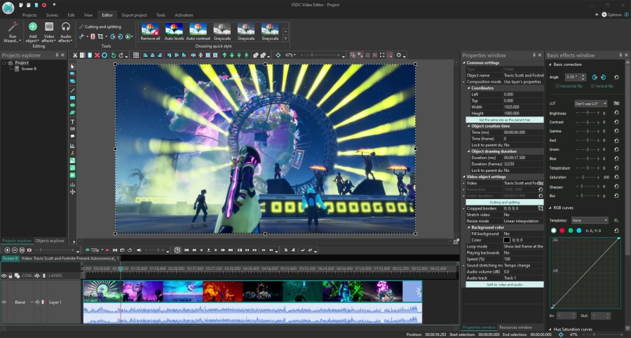Viewport: 631px width, 338px height.
Task: Enable the Vertical flip checkbox
Action: [592, 86]
